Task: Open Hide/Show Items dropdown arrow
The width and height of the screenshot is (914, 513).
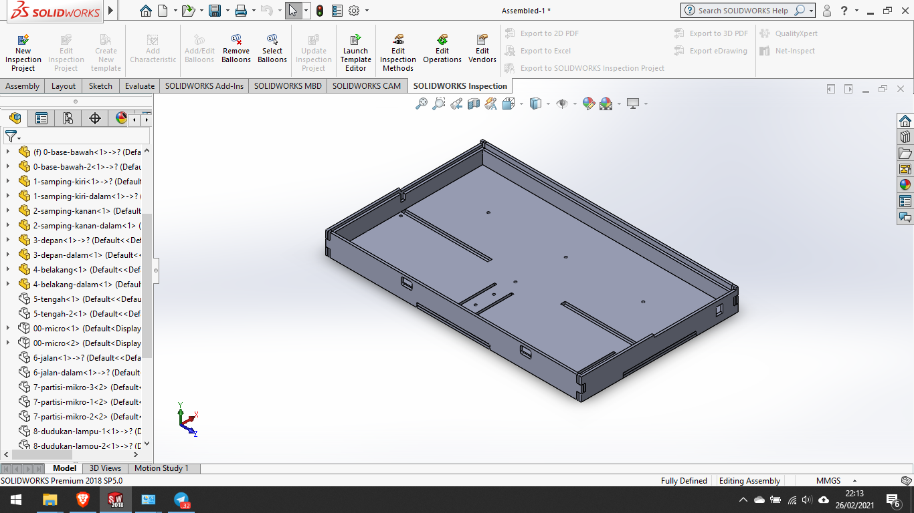Action: [575, 104]
